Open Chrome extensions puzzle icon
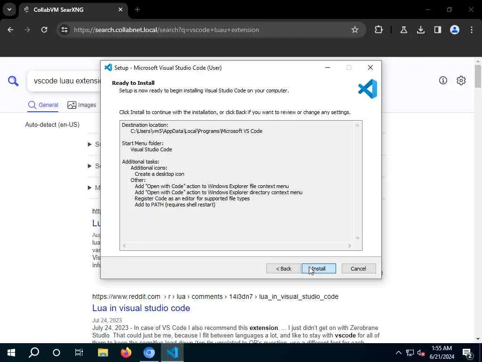Screen dimensions: 482x362 (379, 30)
